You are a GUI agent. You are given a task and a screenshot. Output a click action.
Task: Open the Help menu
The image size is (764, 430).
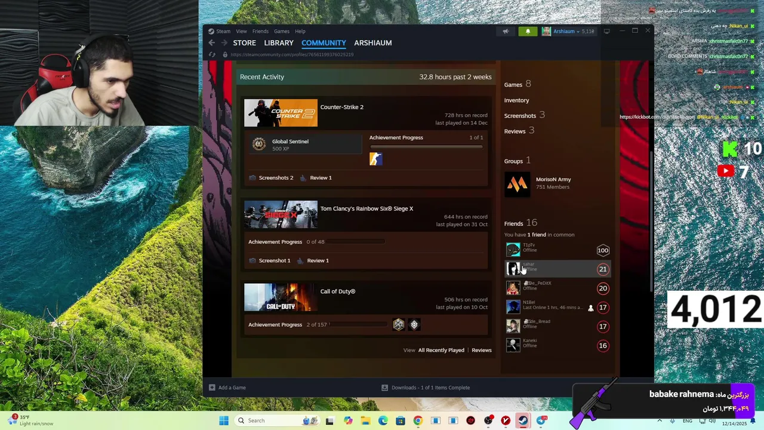(300, 31)
